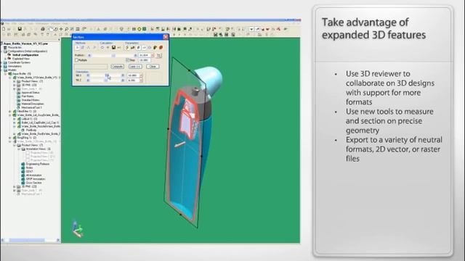Click the middle button between Compute and Close

pos(135,67)
